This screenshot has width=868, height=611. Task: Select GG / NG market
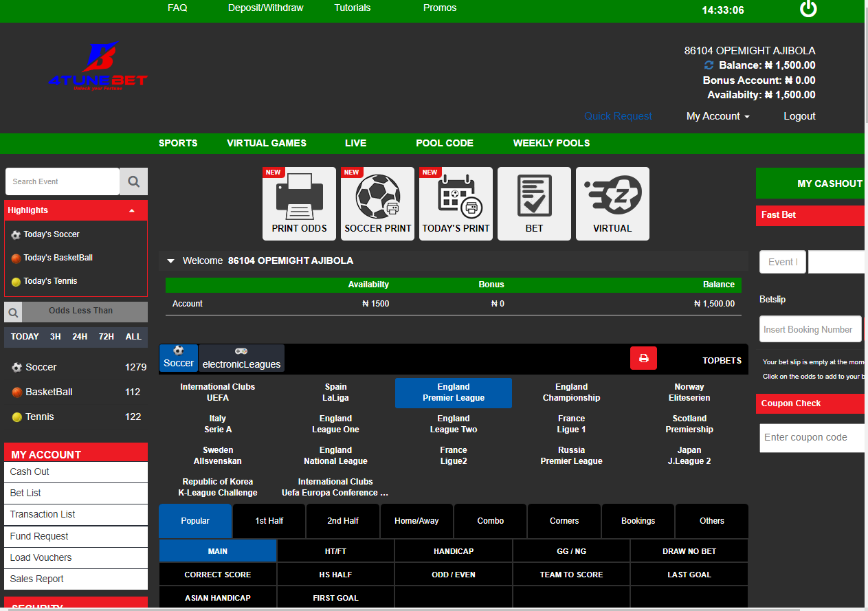click(572, 551)
